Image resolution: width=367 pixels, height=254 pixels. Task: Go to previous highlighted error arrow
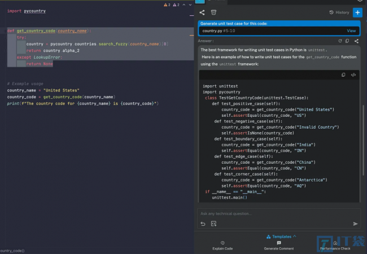click(184, 5)
